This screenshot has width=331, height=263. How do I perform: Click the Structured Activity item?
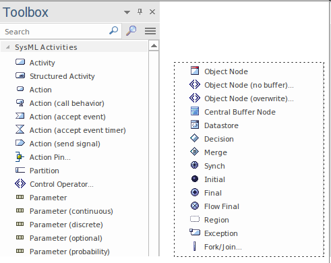coord(55,76)
